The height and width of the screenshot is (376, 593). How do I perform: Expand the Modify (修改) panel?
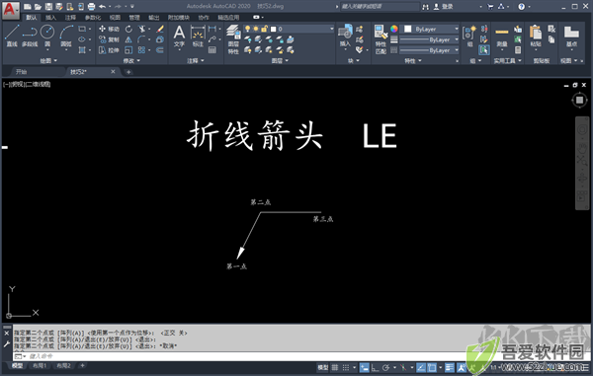131,60
